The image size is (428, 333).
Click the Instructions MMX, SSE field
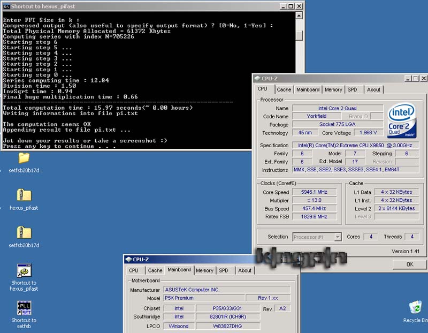[355, 170]
